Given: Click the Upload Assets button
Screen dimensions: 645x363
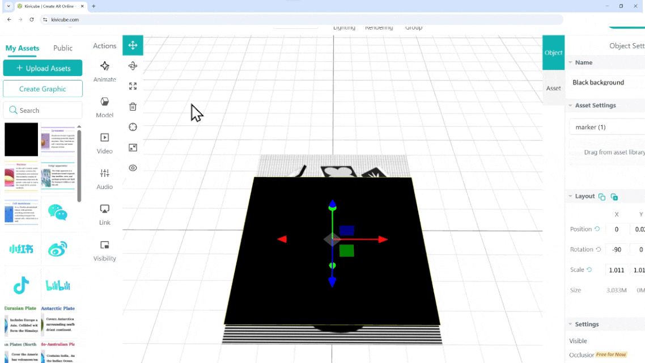Looking at the screenshot, I should (43, 68).
